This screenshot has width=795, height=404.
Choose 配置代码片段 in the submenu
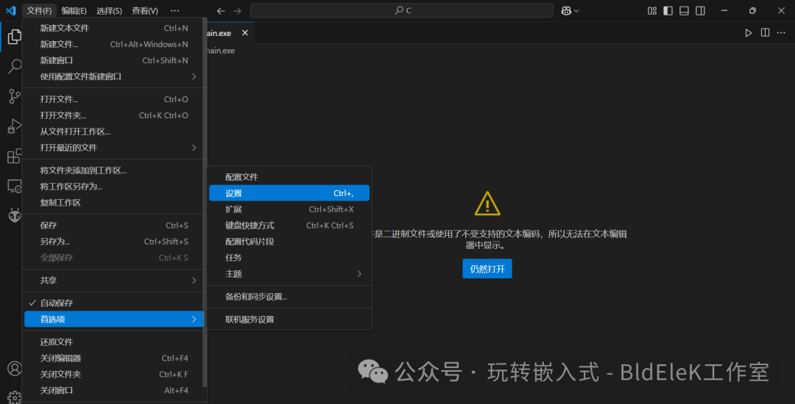click(x=289, y=242)
